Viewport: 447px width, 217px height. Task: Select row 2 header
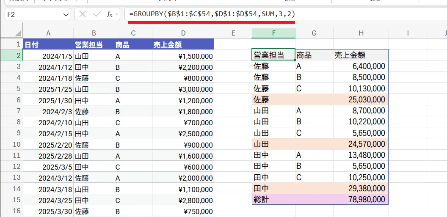click(12, 55)
